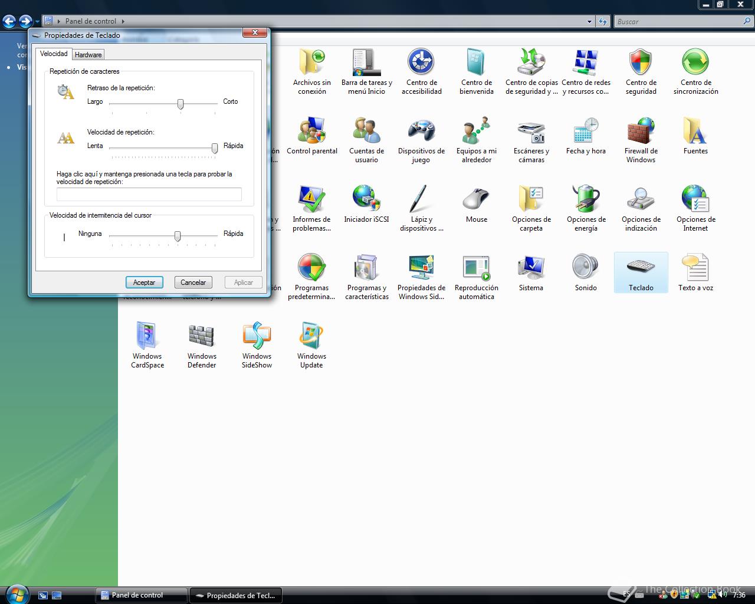Open Programas predeterminados icon

pos(311,277)
